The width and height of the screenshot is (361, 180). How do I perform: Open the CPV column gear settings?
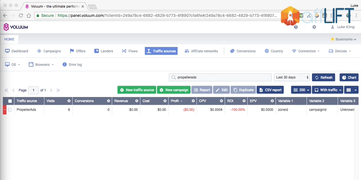221,101
